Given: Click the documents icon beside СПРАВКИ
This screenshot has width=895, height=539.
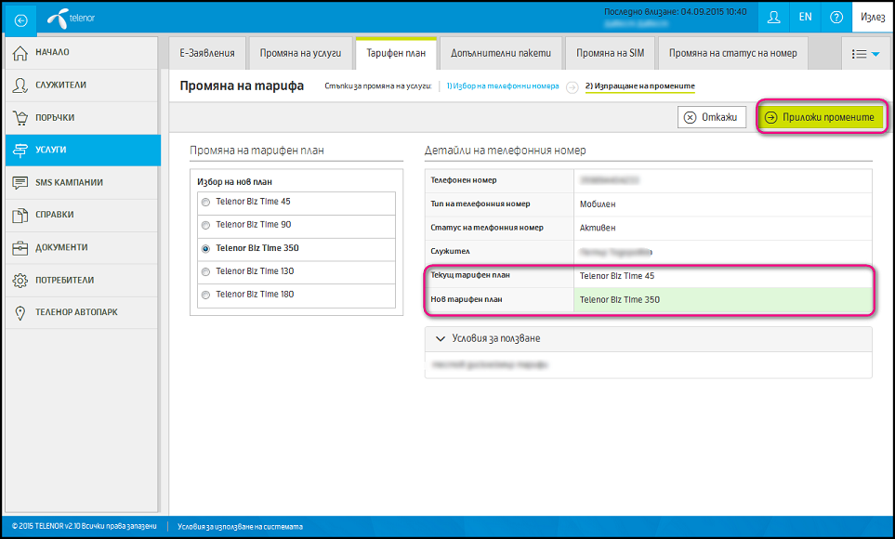Looking at the screenshot, I should pos(20,216).
